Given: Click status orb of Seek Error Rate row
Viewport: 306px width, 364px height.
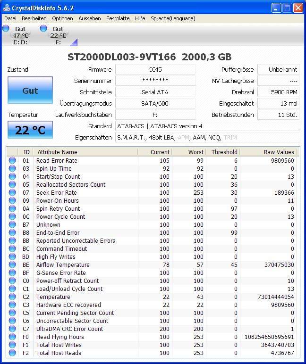Looking at the screenshot, I should pos(12,192).
